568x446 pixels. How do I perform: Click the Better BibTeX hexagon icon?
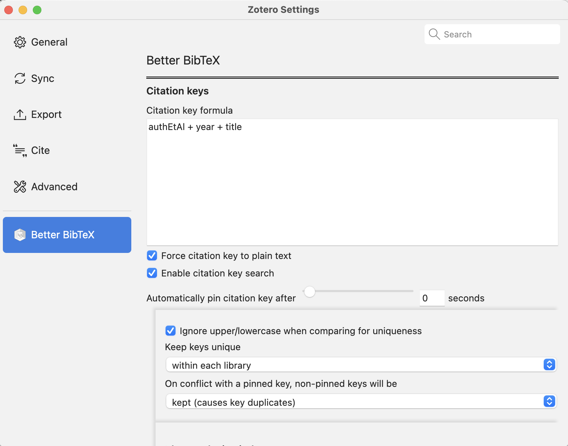click(x=20, y=235)
